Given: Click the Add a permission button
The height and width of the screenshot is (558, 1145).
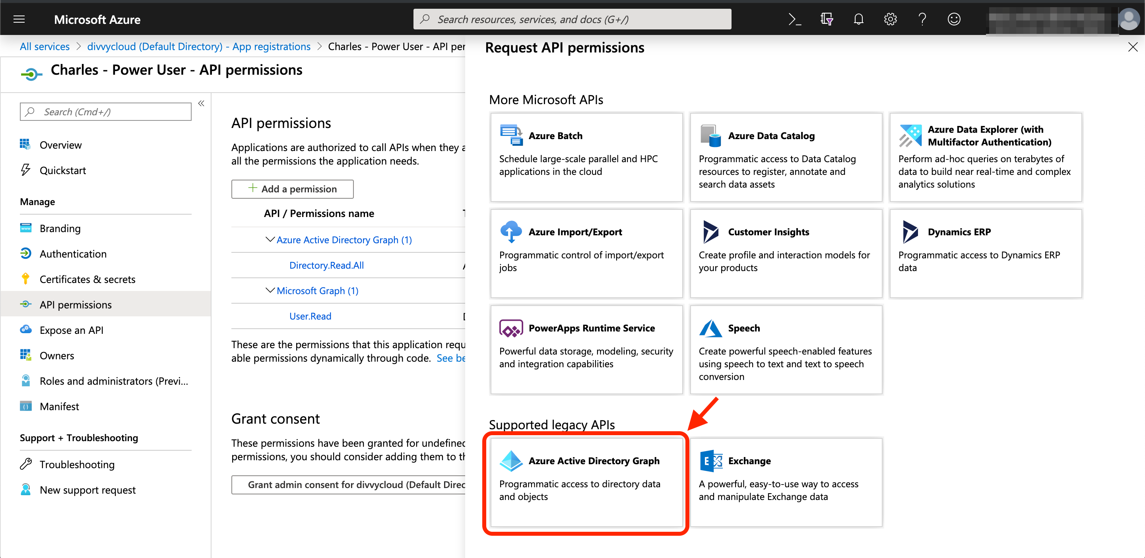Looking at the screenshot, I should tap(292, 189).
